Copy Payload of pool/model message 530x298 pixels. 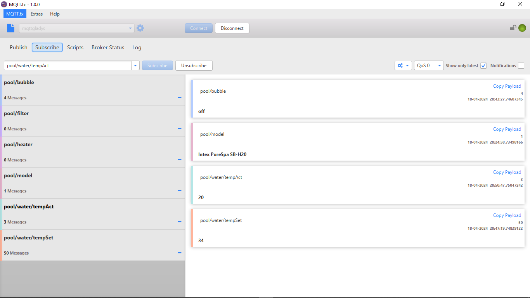[x=507, y=129]
